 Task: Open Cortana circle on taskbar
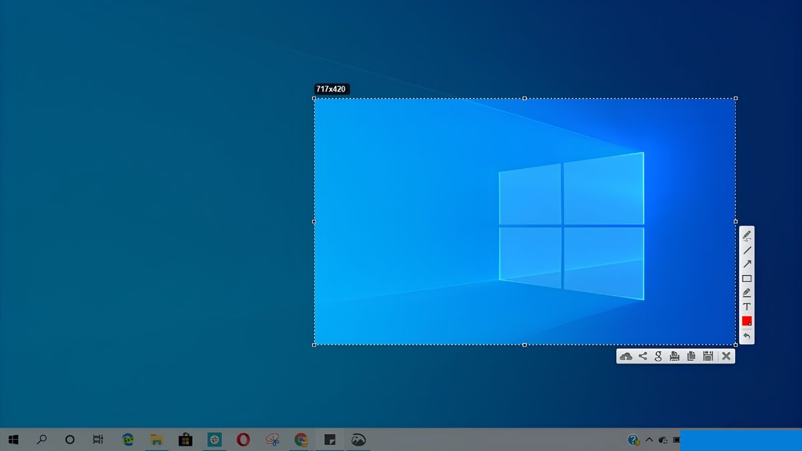point(70,440)
